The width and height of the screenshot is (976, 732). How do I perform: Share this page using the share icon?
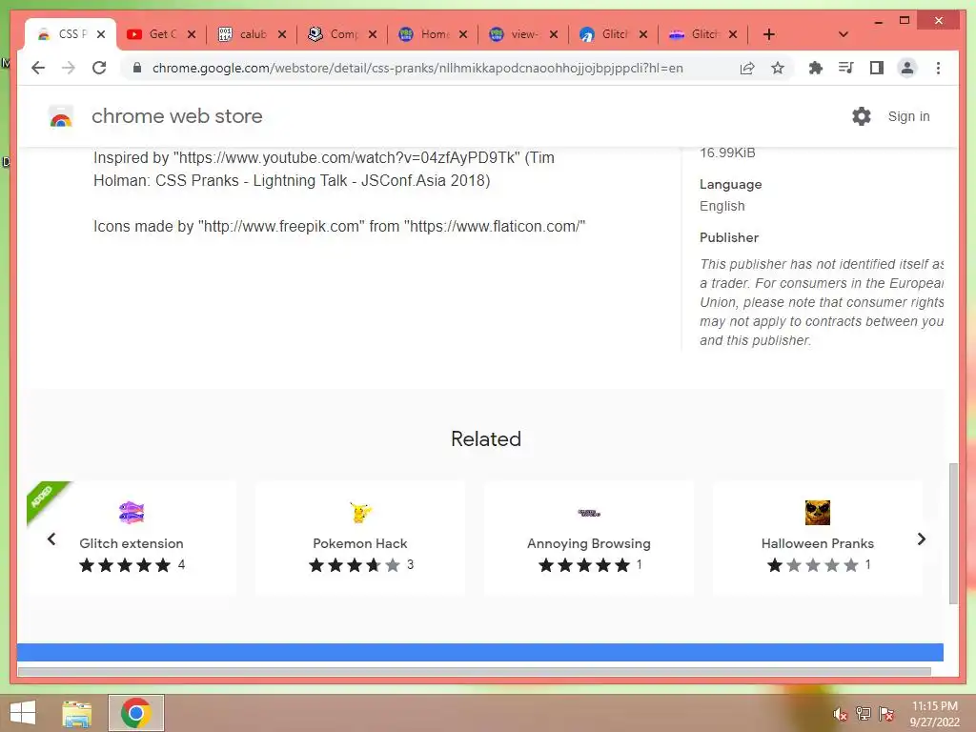click(747, 68)
